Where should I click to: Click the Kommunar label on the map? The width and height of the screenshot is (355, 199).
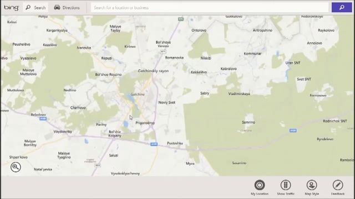tap(253, 54)
